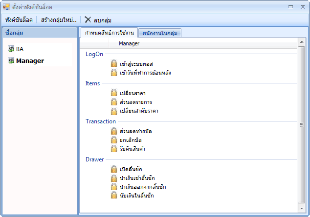This screenshot has height=217, width=310.
Task: Toggle the lock for นับเงินในลิ้นชัก permission
Action: (114, 195)
